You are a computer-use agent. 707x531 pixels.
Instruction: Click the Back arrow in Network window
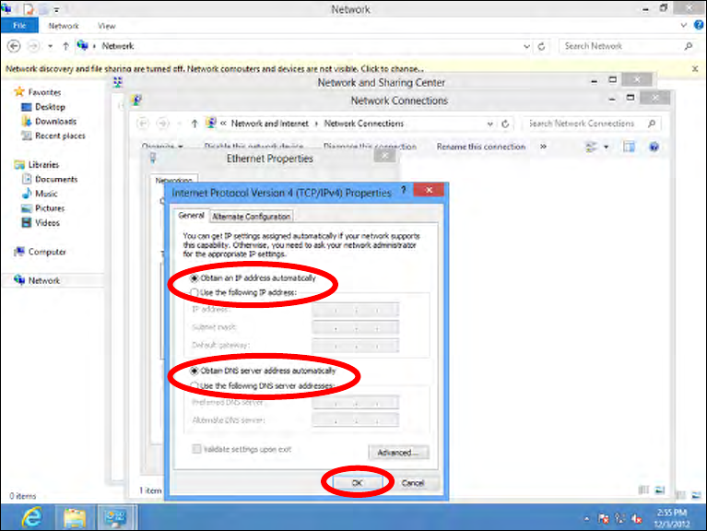[14, 46]
